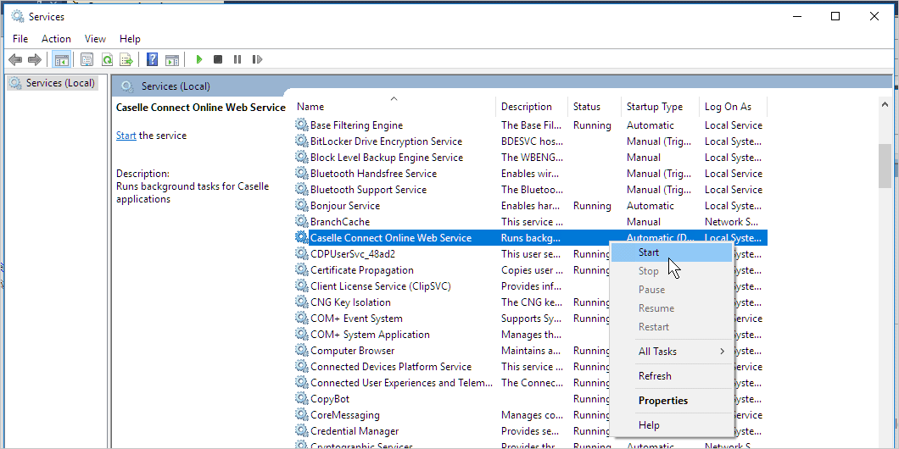Click gear icon of CopyBot row
The image size is (899, 449).
pos(302,398)
